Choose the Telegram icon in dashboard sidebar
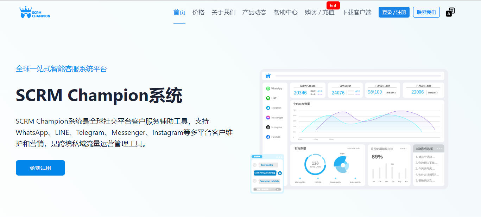This screenshot has width=481, height=217. (268, 108)
